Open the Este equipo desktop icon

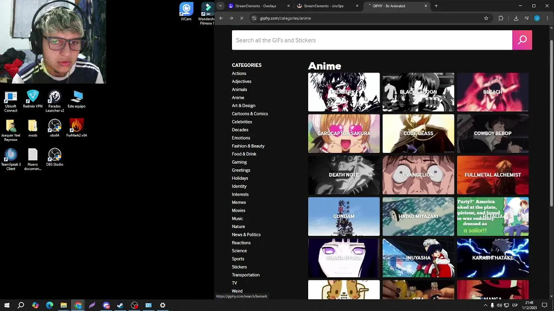click(77, 99)
